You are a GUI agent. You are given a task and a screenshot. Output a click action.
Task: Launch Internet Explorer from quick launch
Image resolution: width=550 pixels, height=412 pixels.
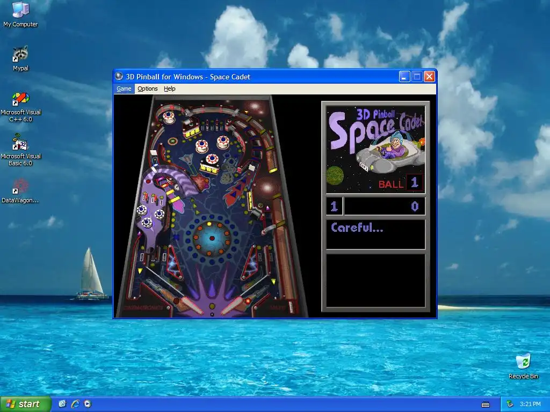[75, 404]
